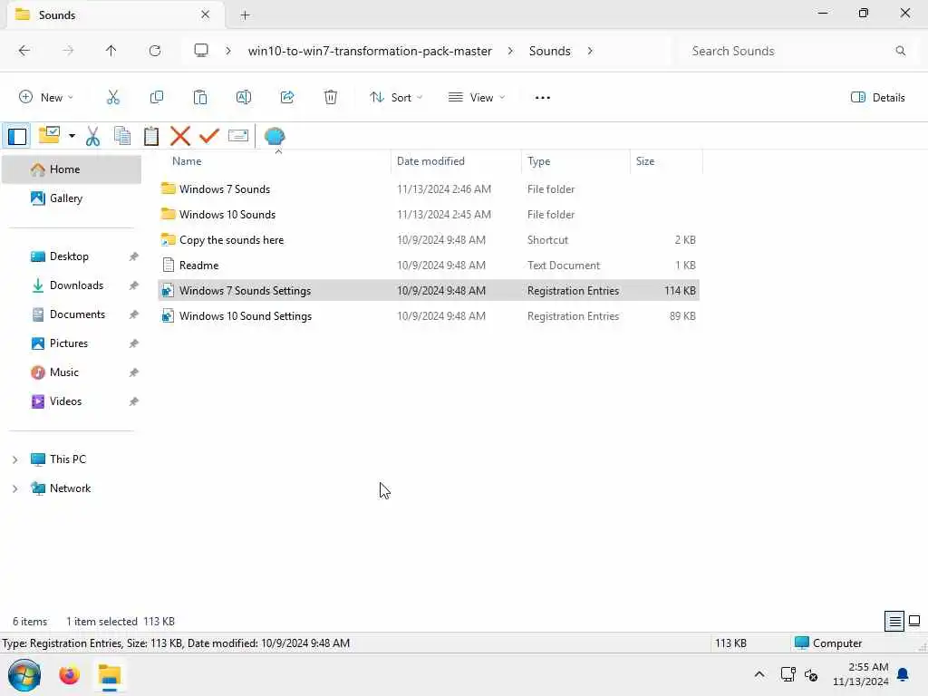Switch to large thumbnails view icon
The width and height of the screenshot is (928, 696).
click(914, 621)
